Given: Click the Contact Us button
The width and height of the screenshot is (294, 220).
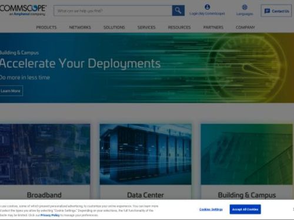Looking at the screenshot, I should 276,11.
